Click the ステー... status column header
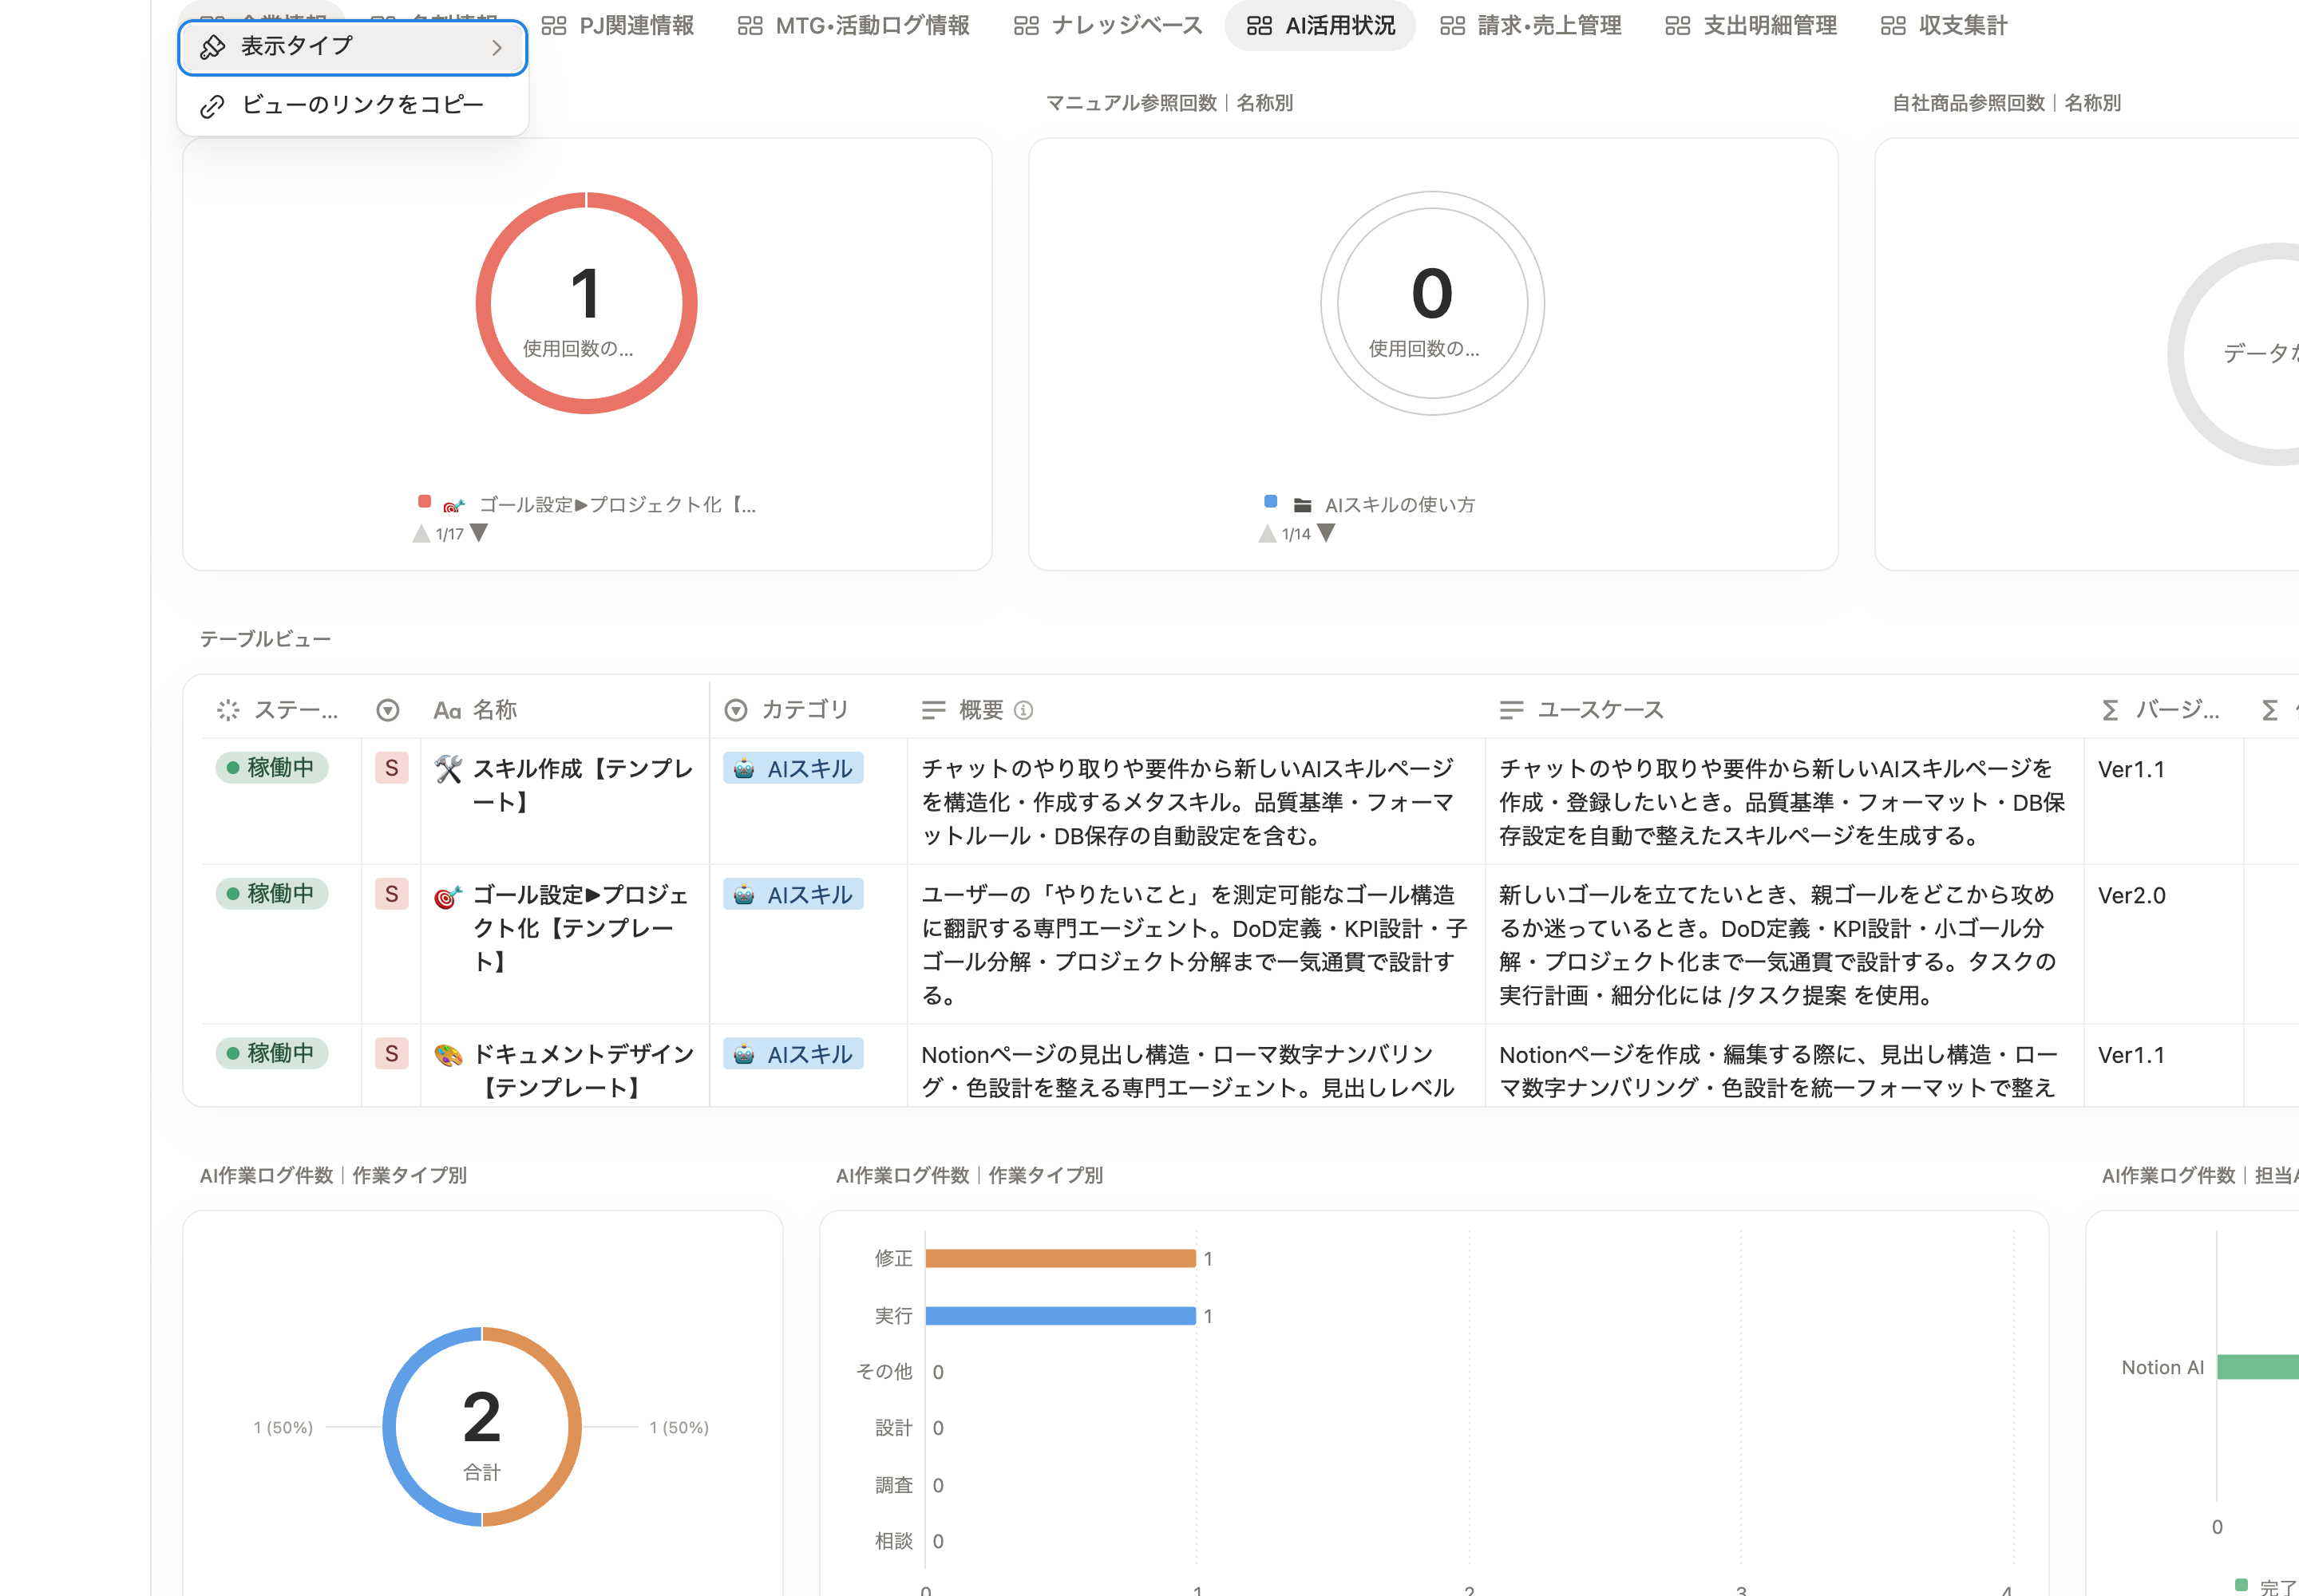 point(280,710)
